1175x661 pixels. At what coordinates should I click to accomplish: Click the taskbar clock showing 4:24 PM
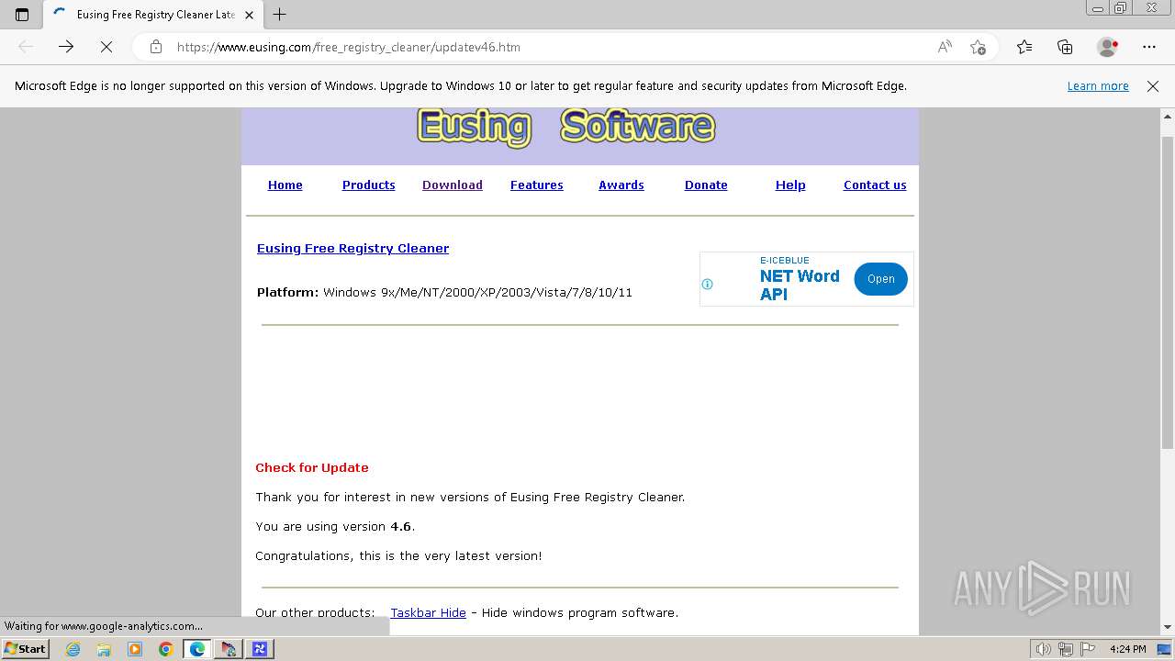tap(1127, 649)
